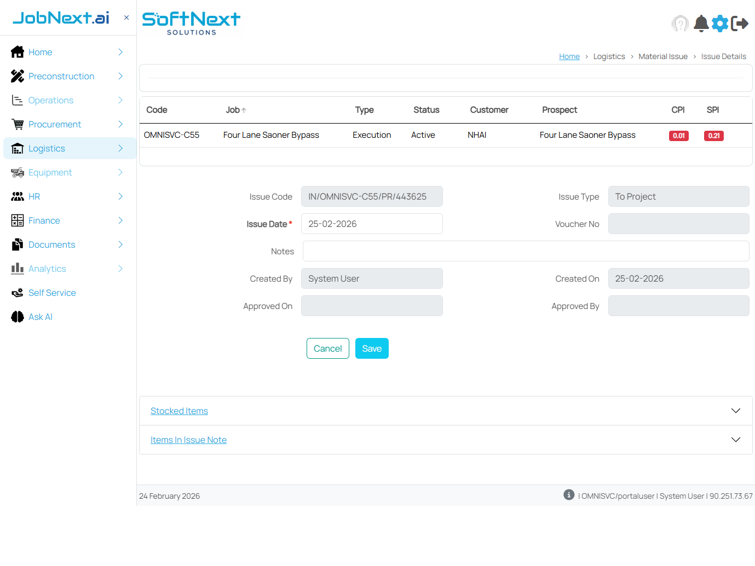The height and width of the screenshot is (566, 755).
Task: Expand the Items In Issue Note section
Action: (x=188, y=440)
